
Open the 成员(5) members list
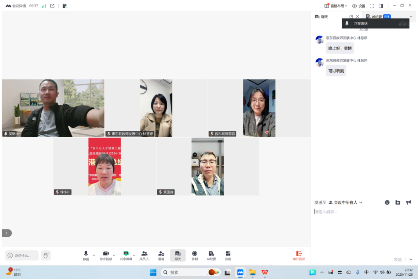point(144,255)
